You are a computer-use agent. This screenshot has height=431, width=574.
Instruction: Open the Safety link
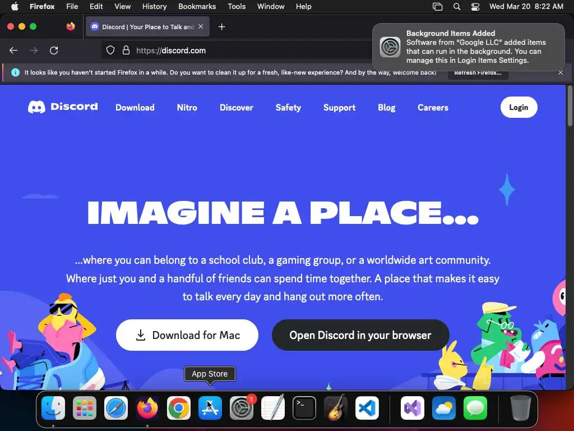point(289,107)
